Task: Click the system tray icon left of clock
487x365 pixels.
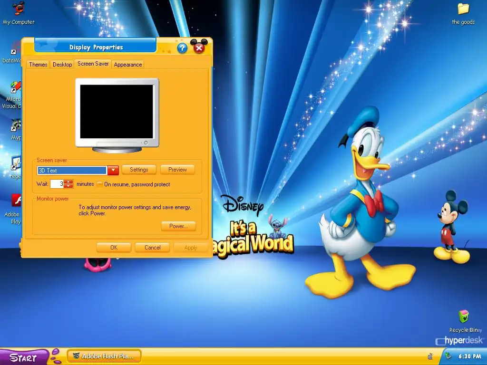Action: [x=430, y=356]
